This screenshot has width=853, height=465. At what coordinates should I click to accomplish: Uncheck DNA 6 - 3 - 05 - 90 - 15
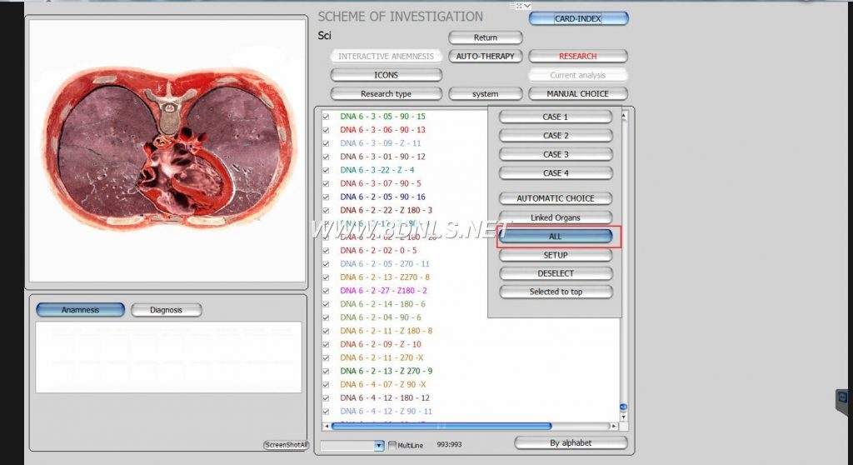pos(326,117)
